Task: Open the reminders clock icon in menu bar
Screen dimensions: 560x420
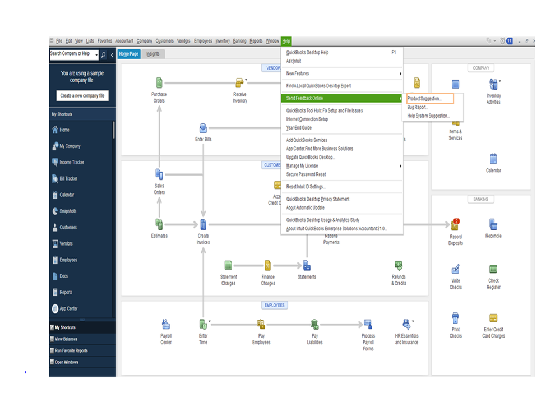Action: (502, 41)
